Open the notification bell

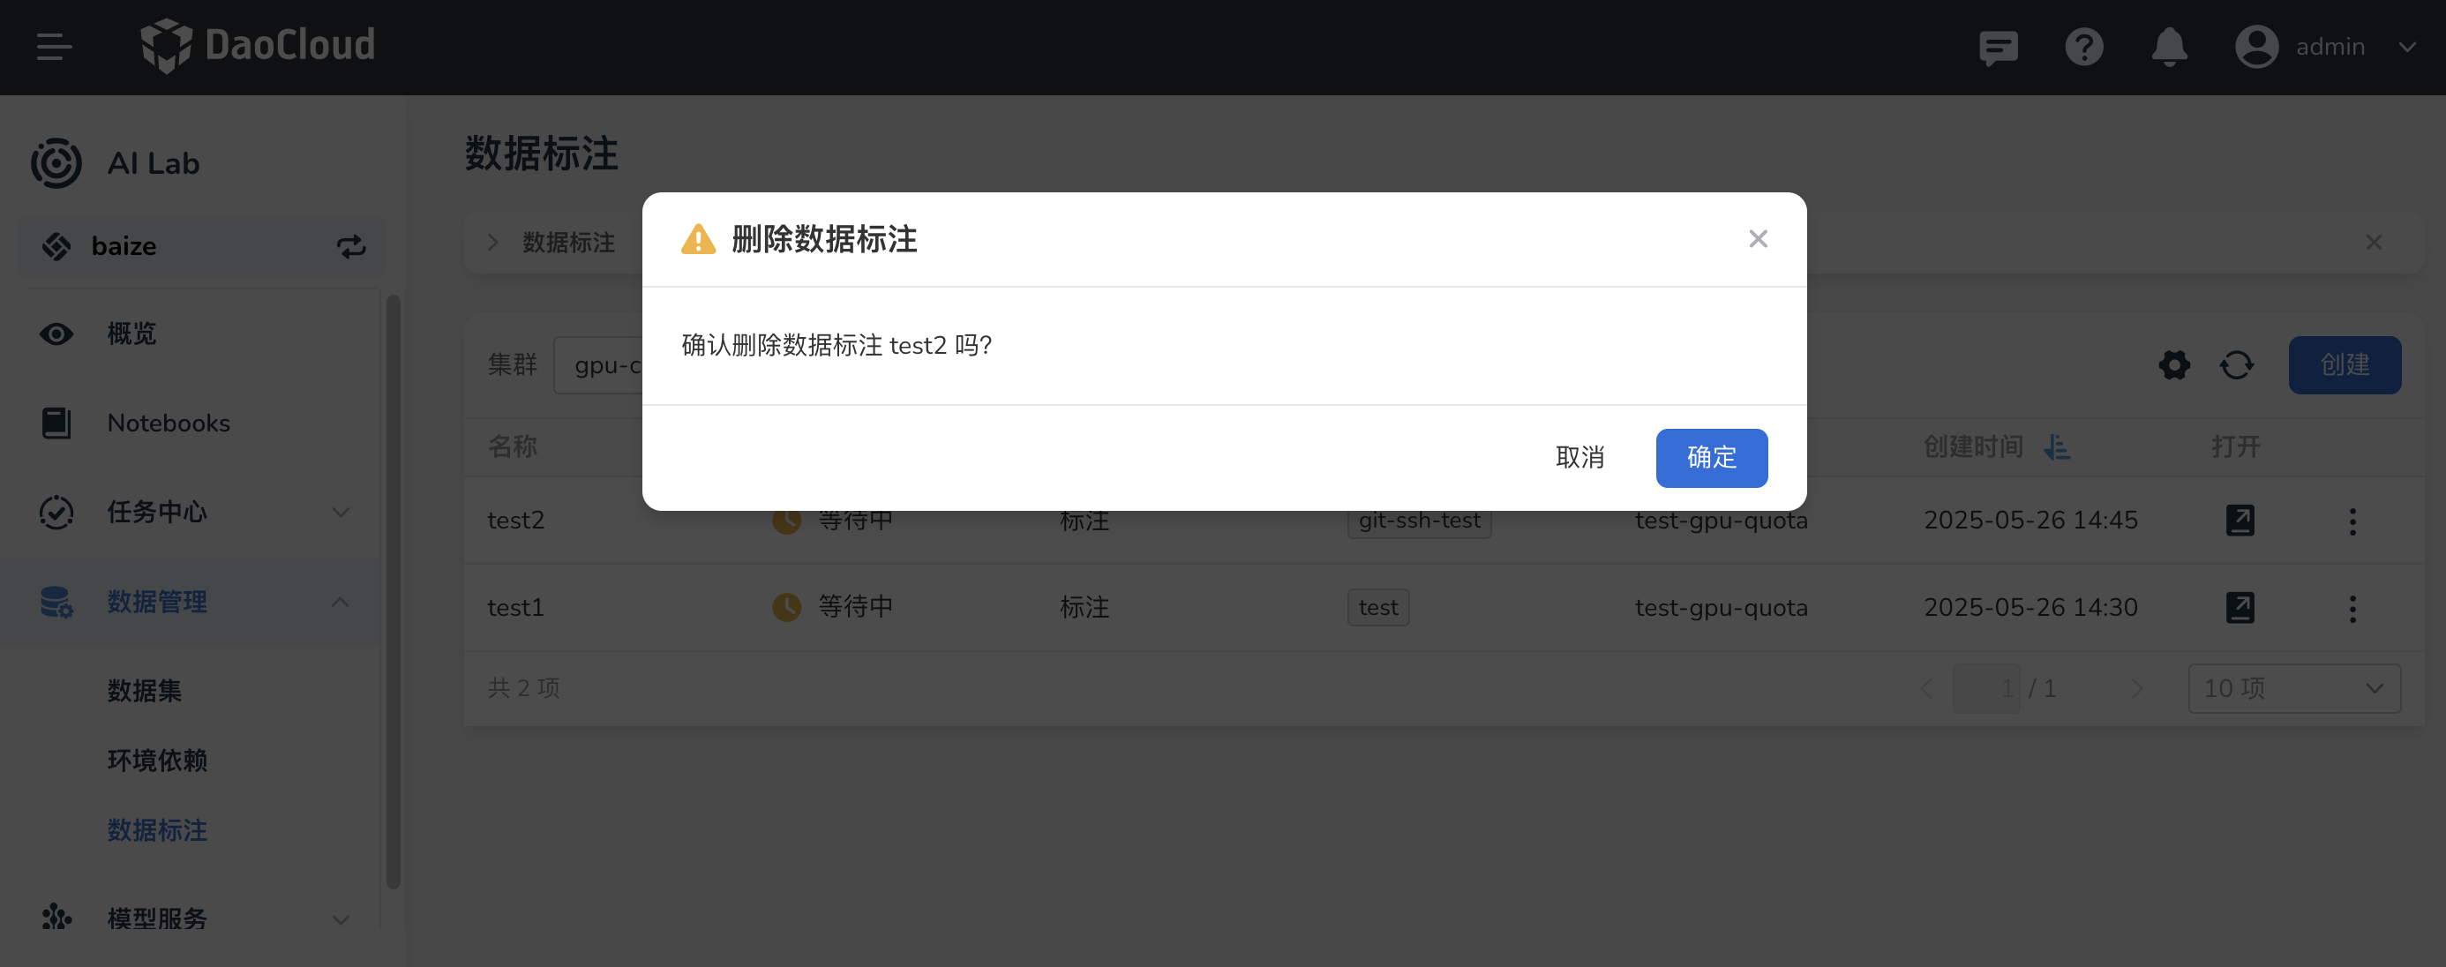pyautogui.click(x=2170, y=47)
